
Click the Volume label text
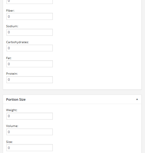click(12, 126)
